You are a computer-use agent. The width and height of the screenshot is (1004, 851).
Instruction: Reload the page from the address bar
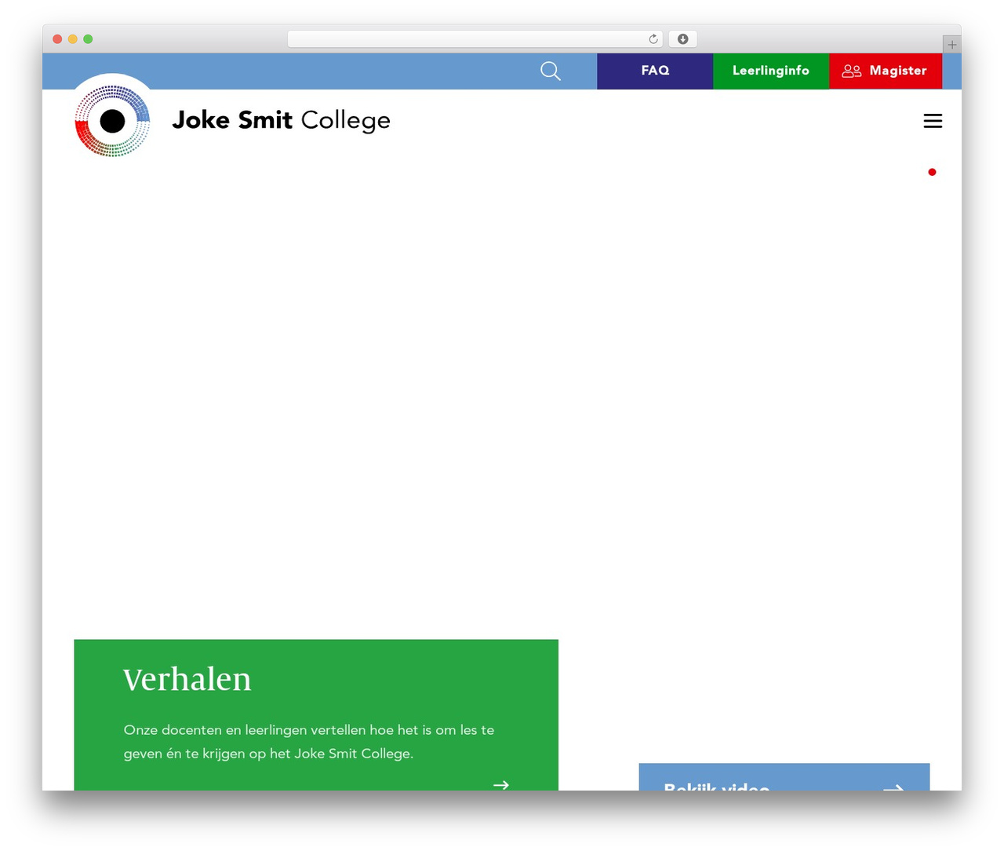click(653, 39)
